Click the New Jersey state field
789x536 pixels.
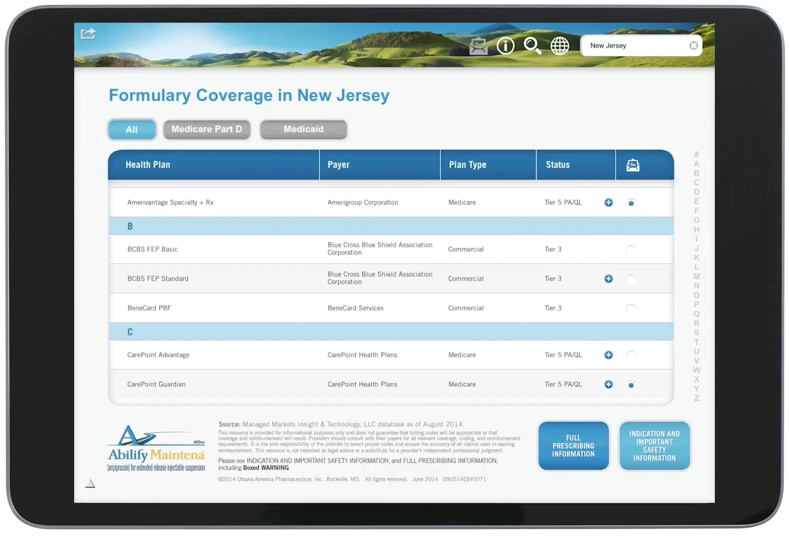click(x=641, y=46)
